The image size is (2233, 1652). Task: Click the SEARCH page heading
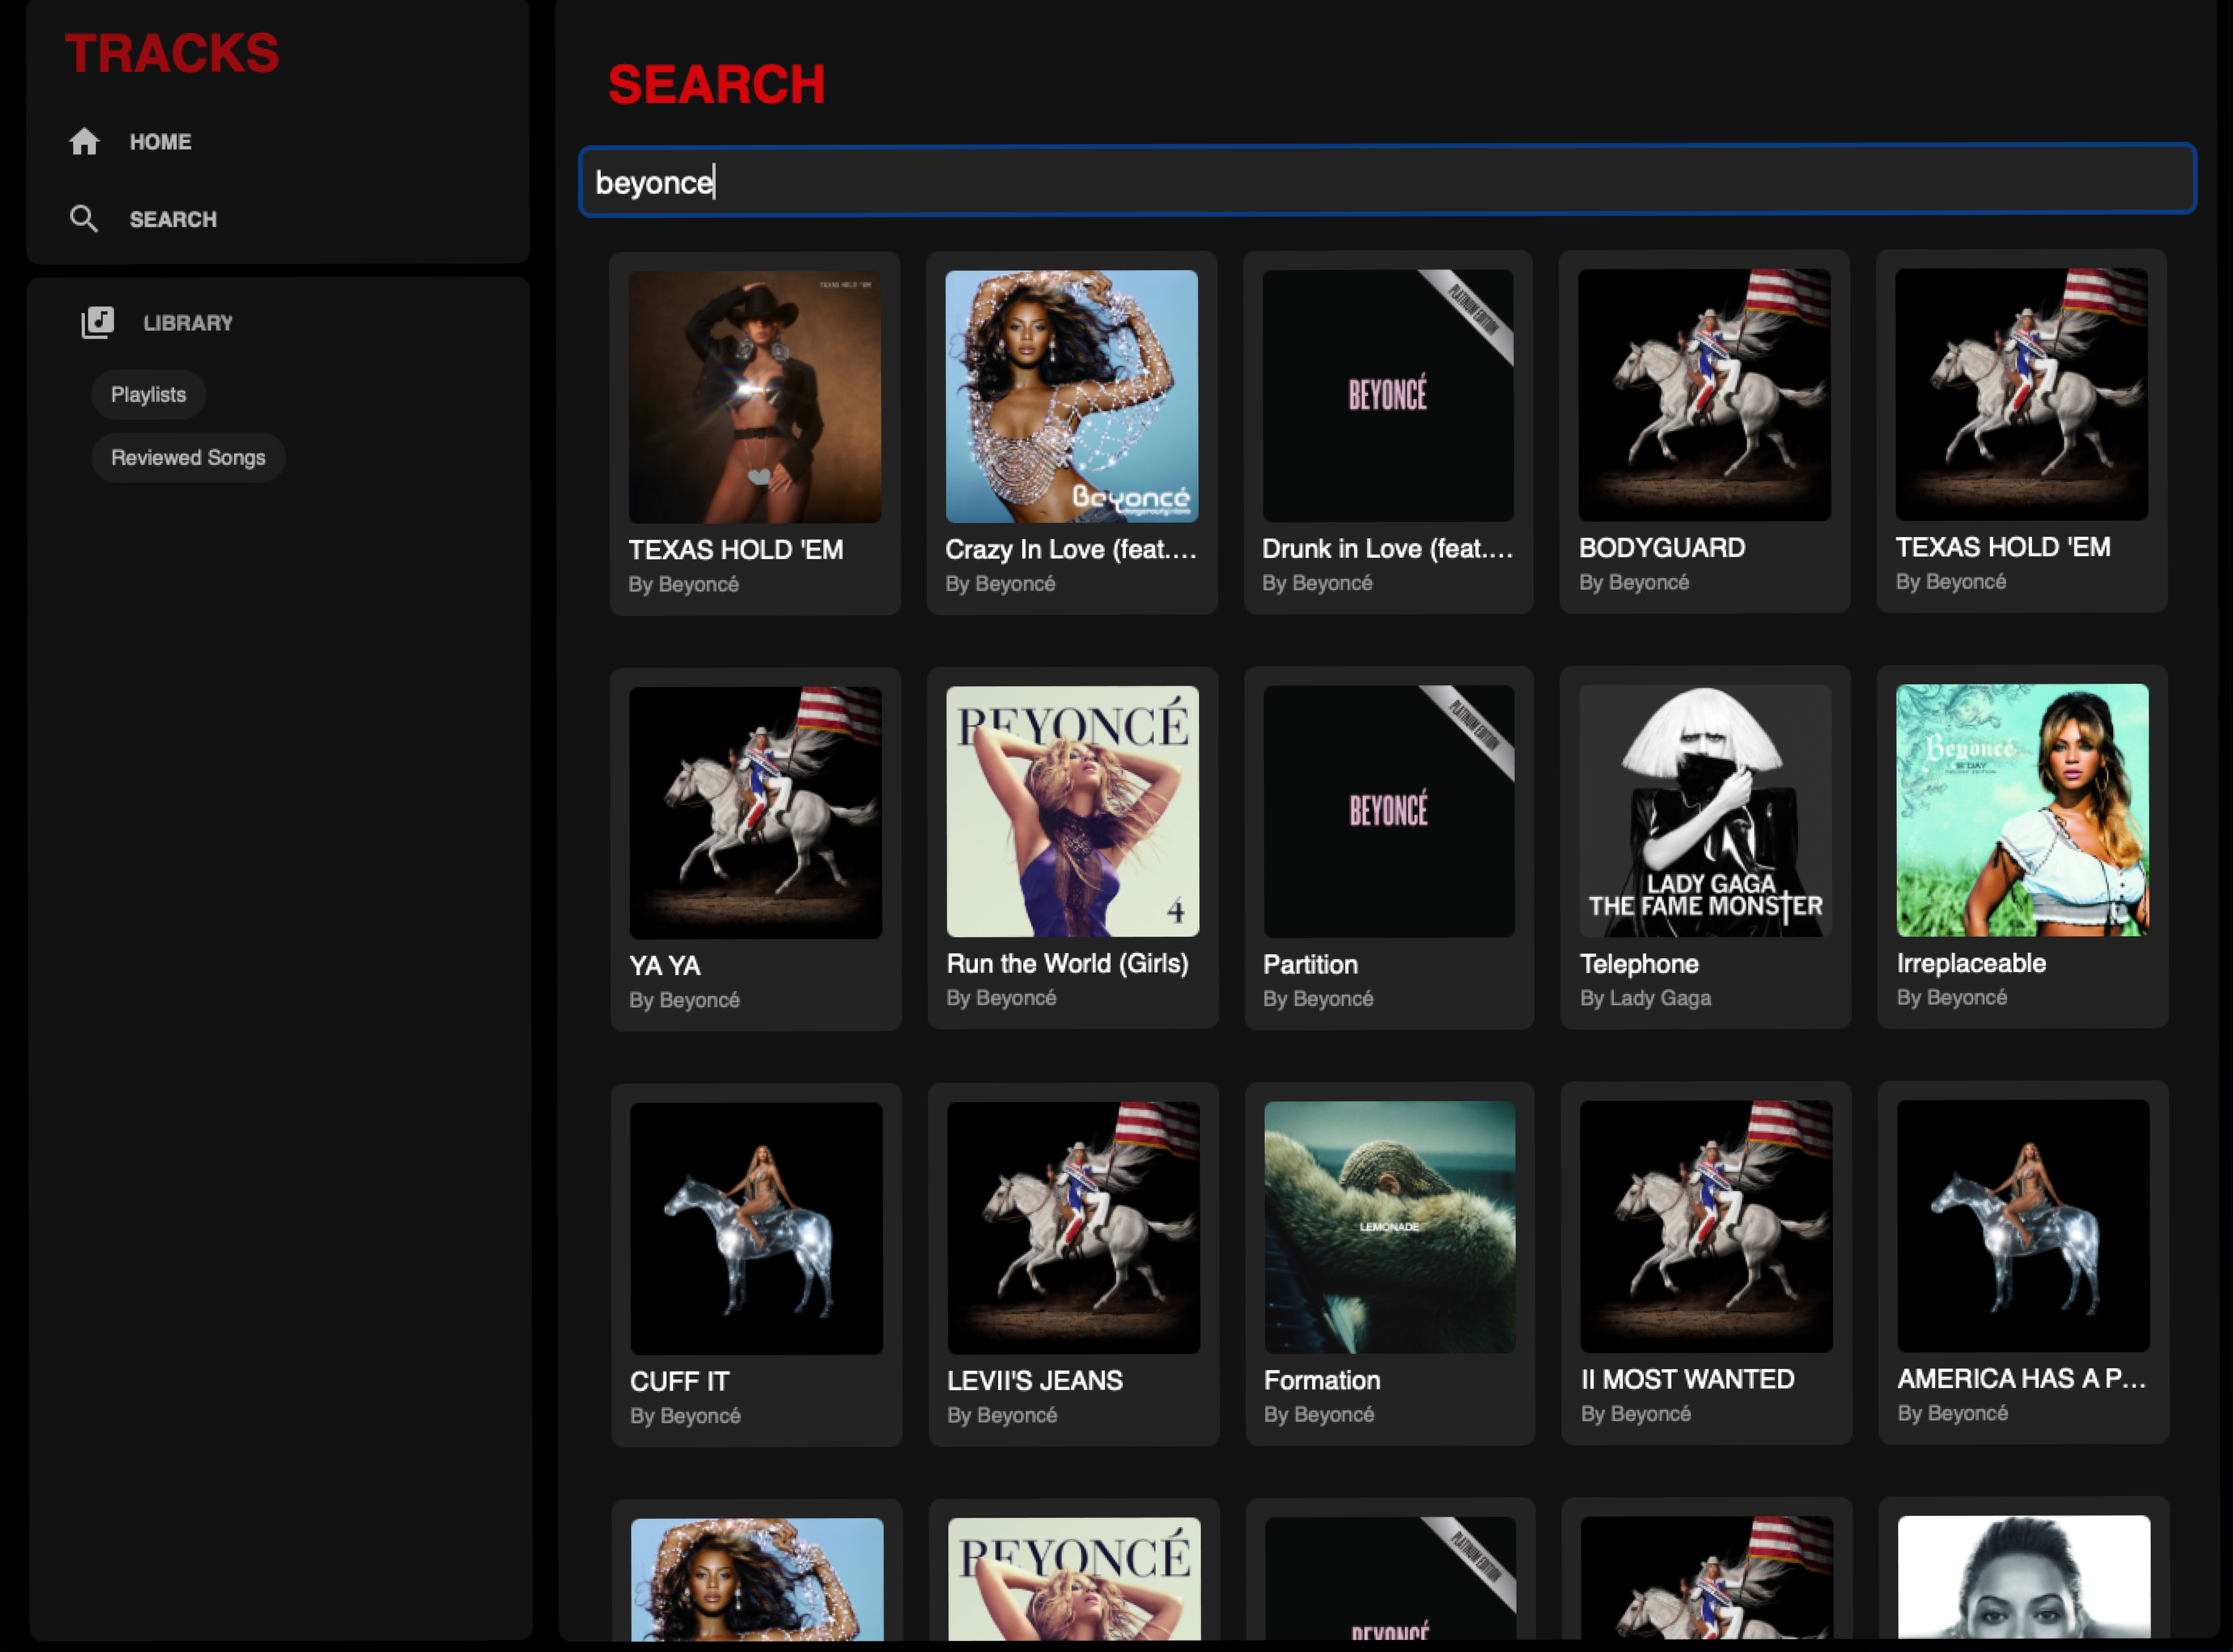point(716,84)
